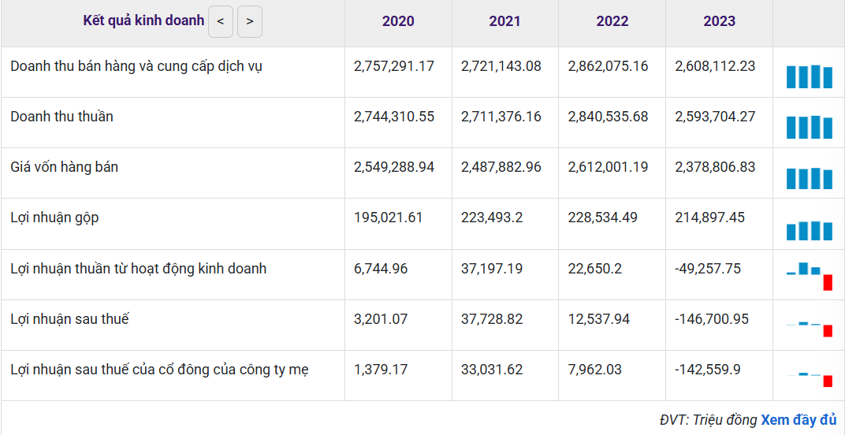Click the value 228,534.49
The image size is (845, 435).
(x=602, y=217)
